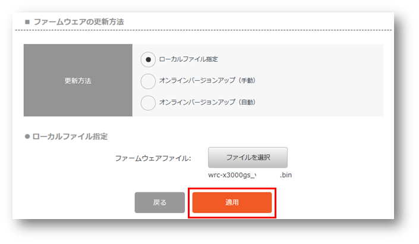419x244 pixels.
Task: Click the square bullet before ファームウェアの更新方法
Action: click(27, 22)
